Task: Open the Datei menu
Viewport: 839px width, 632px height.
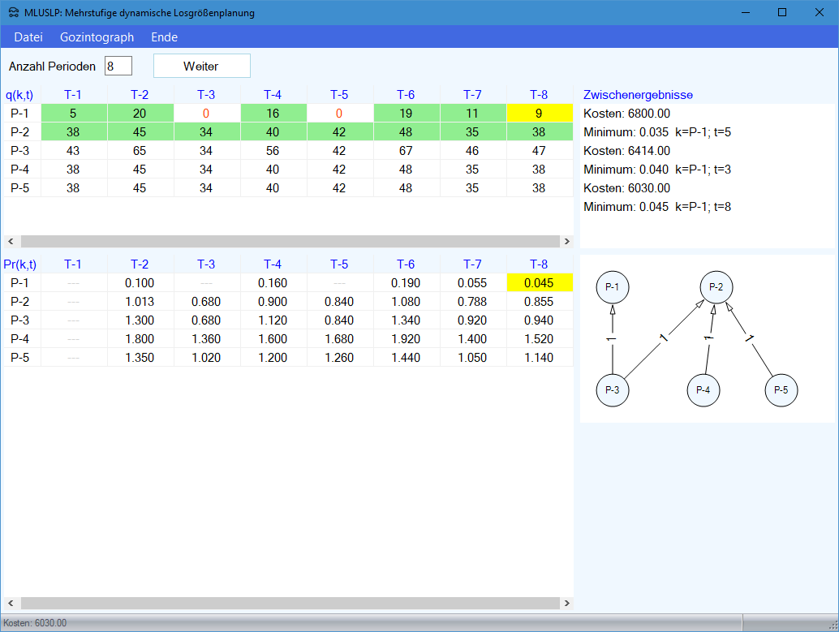Action: tap(28, 37)
